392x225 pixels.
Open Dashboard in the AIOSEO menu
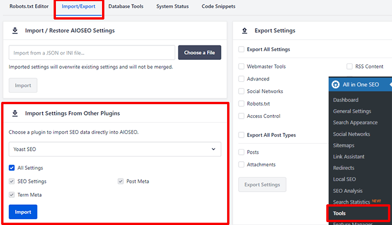click(x=345, y=100)
